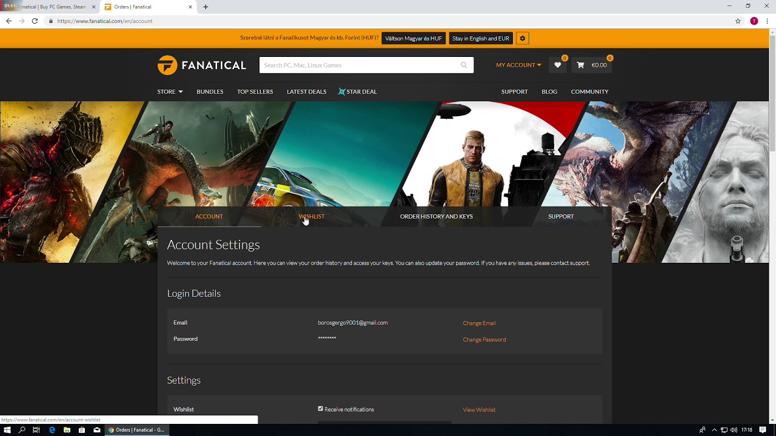Click the search magnifier icon
This screenshot has width=776, height=436.
pos(464,65)
